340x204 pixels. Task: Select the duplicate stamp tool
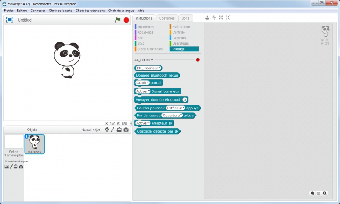[x=207, y=17]
